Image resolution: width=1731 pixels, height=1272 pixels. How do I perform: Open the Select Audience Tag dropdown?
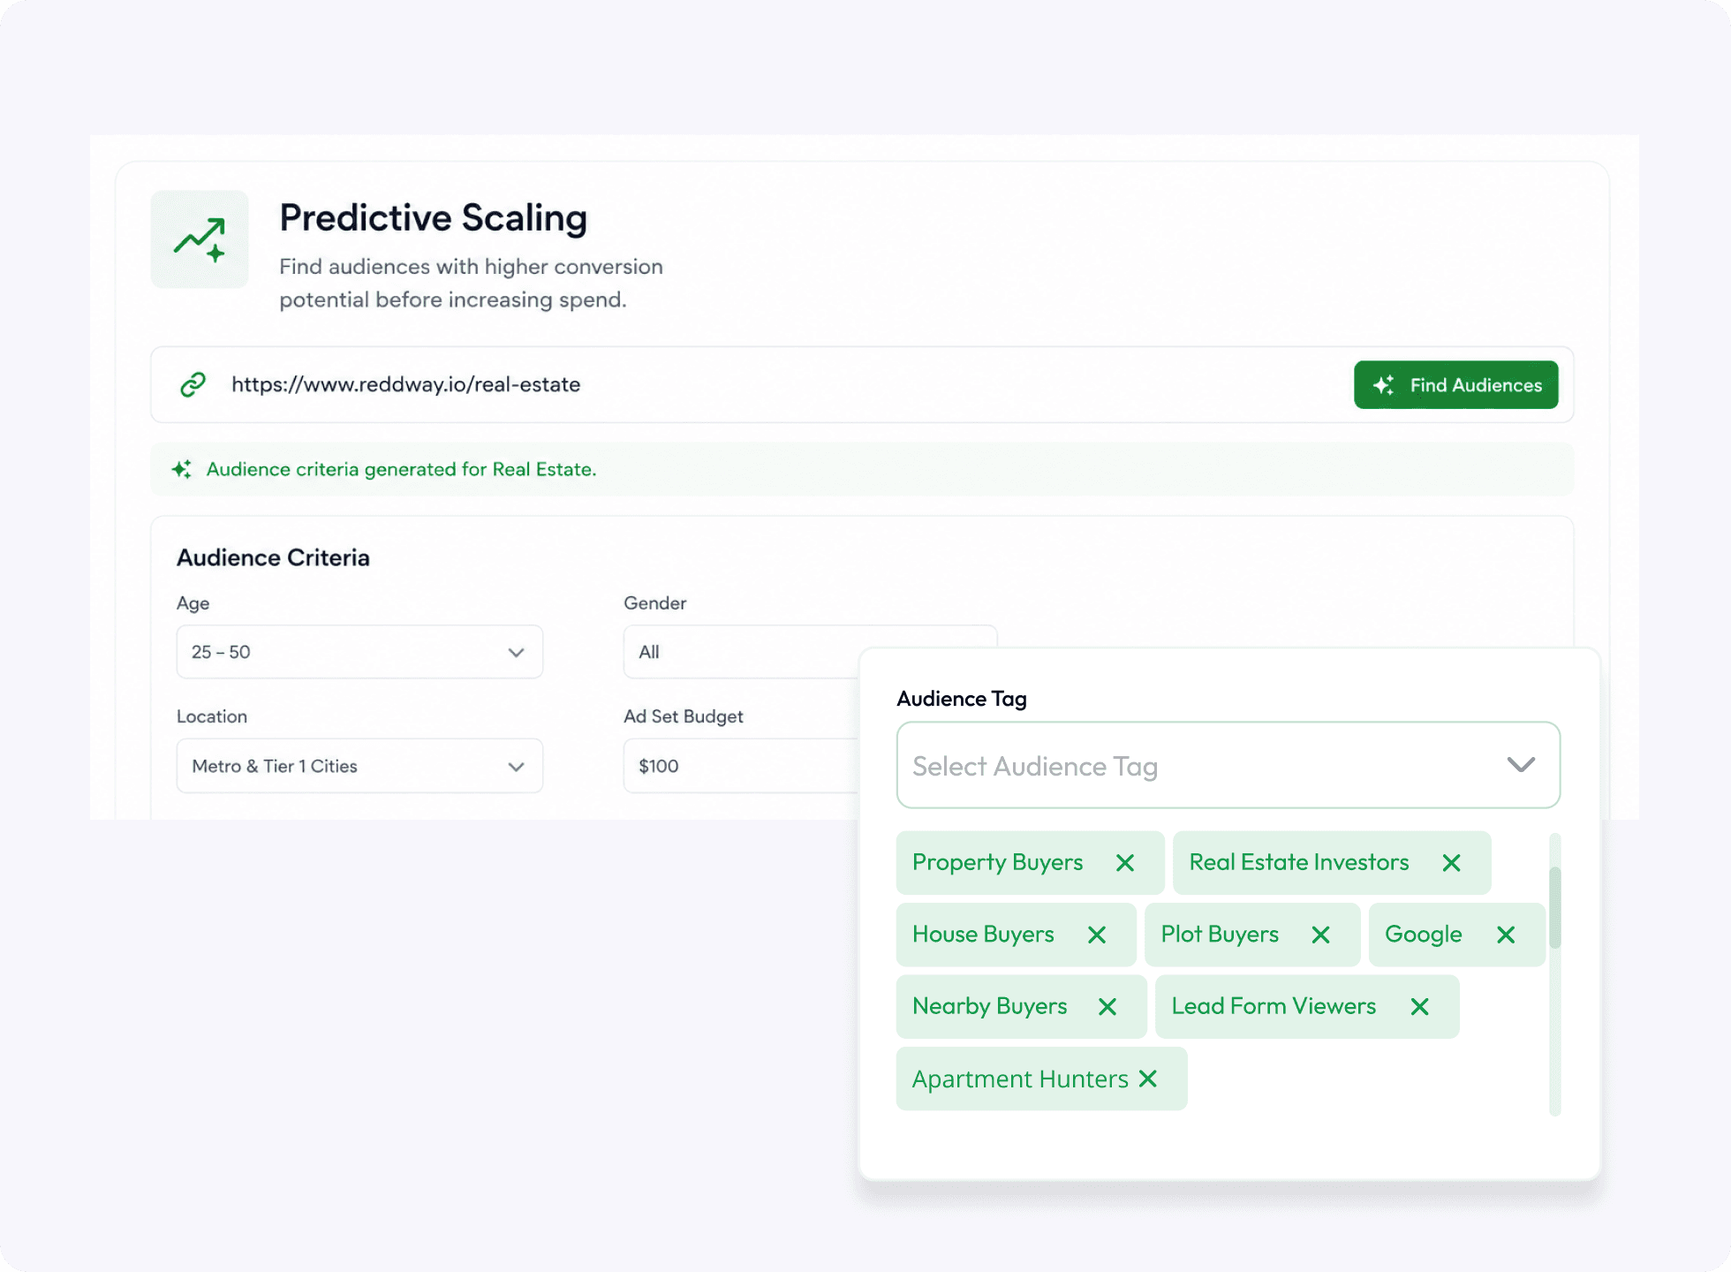[1228, 765]
